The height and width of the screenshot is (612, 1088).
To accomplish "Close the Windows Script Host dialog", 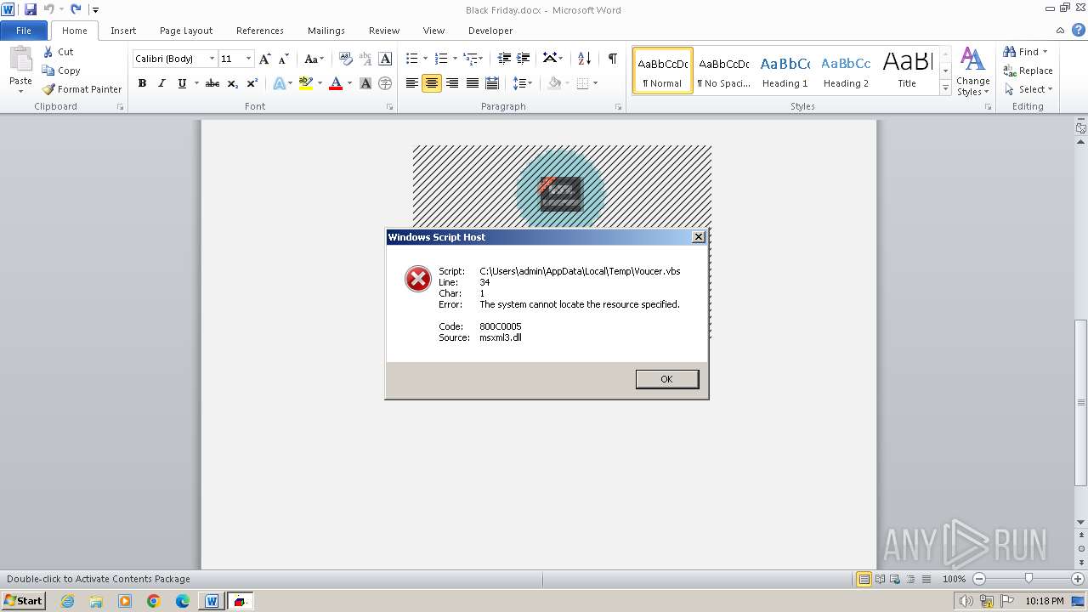I will click(x=699, y=237).
